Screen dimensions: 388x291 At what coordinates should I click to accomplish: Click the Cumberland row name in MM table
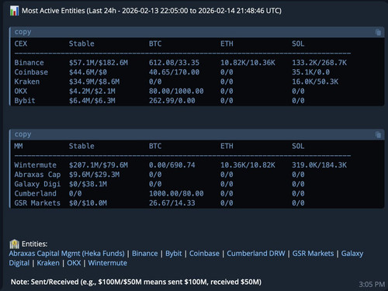35,193
